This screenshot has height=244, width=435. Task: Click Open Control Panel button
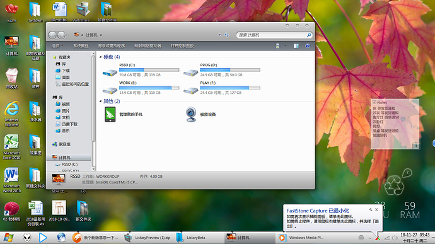click(182, 46)
